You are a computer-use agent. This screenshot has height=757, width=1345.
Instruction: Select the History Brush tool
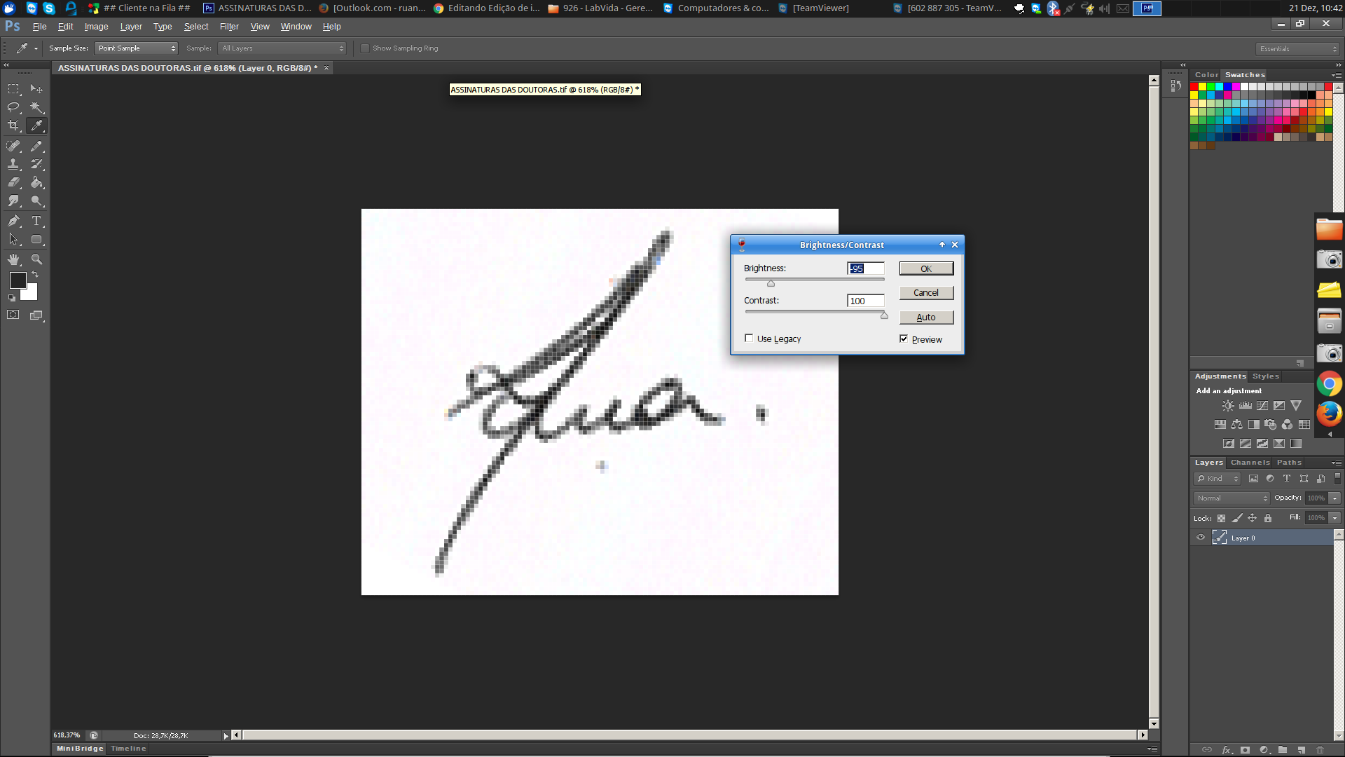[x=36, y=164]
